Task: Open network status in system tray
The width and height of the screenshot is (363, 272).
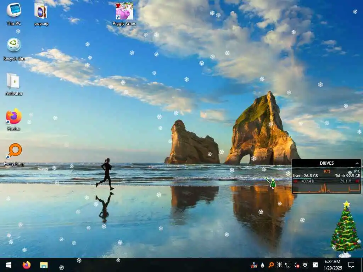Action: (x=288, y=265)
